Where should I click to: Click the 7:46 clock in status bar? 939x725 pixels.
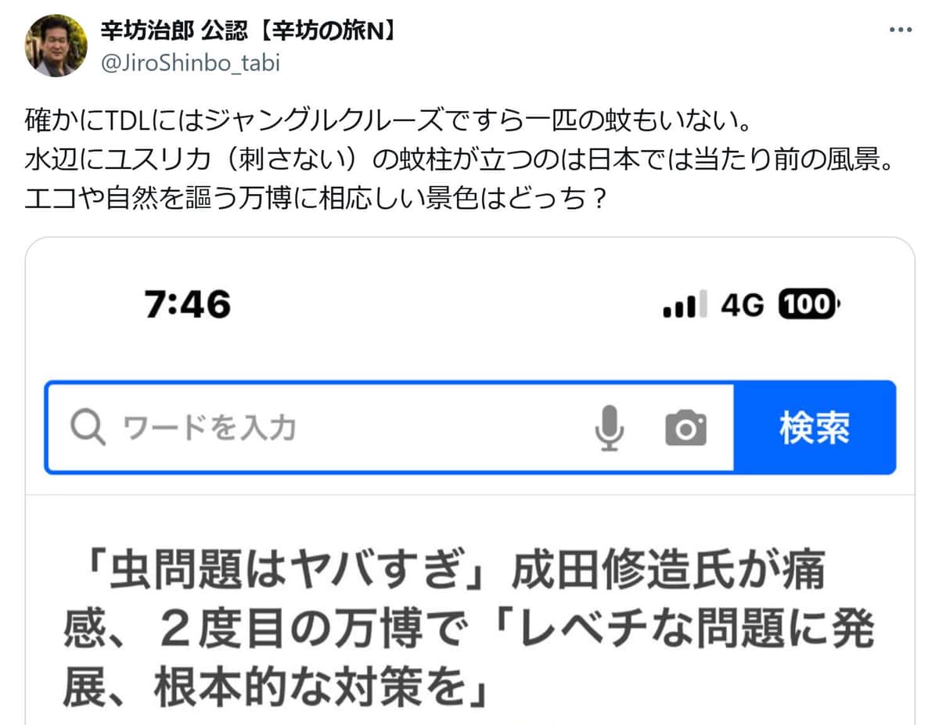point(188,304)
